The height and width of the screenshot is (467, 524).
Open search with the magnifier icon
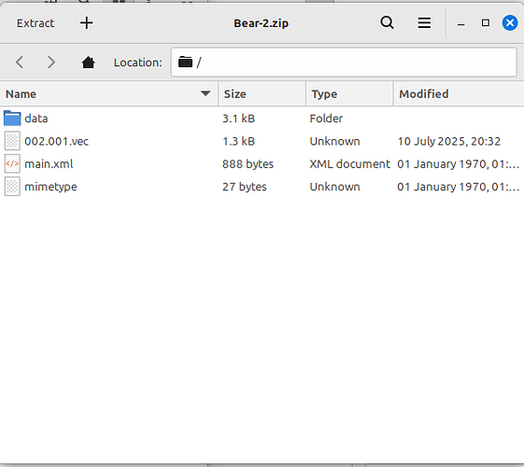click(x=387, y=23)
